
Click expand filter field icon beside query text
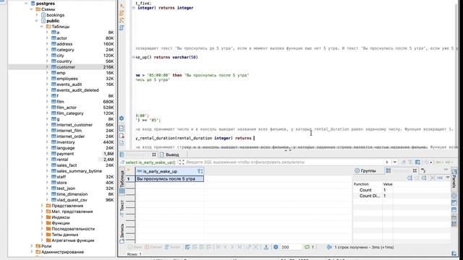point(182,162)
